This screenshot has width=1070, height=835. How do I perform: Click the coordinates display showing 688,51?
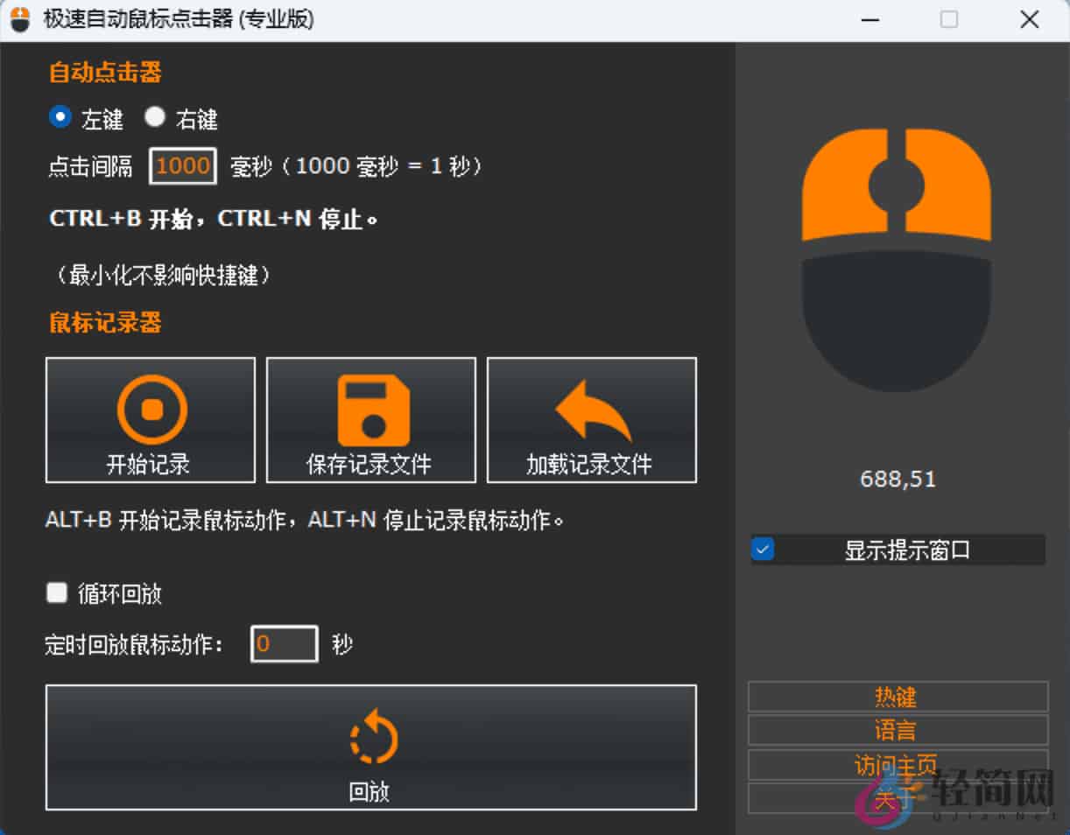tap(897, 478)
